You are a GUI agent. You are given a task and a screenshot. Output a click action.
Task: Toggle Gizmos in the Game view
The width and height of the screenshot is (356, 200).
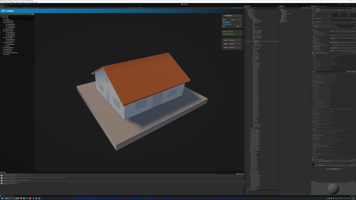click(x=241, y=8)
